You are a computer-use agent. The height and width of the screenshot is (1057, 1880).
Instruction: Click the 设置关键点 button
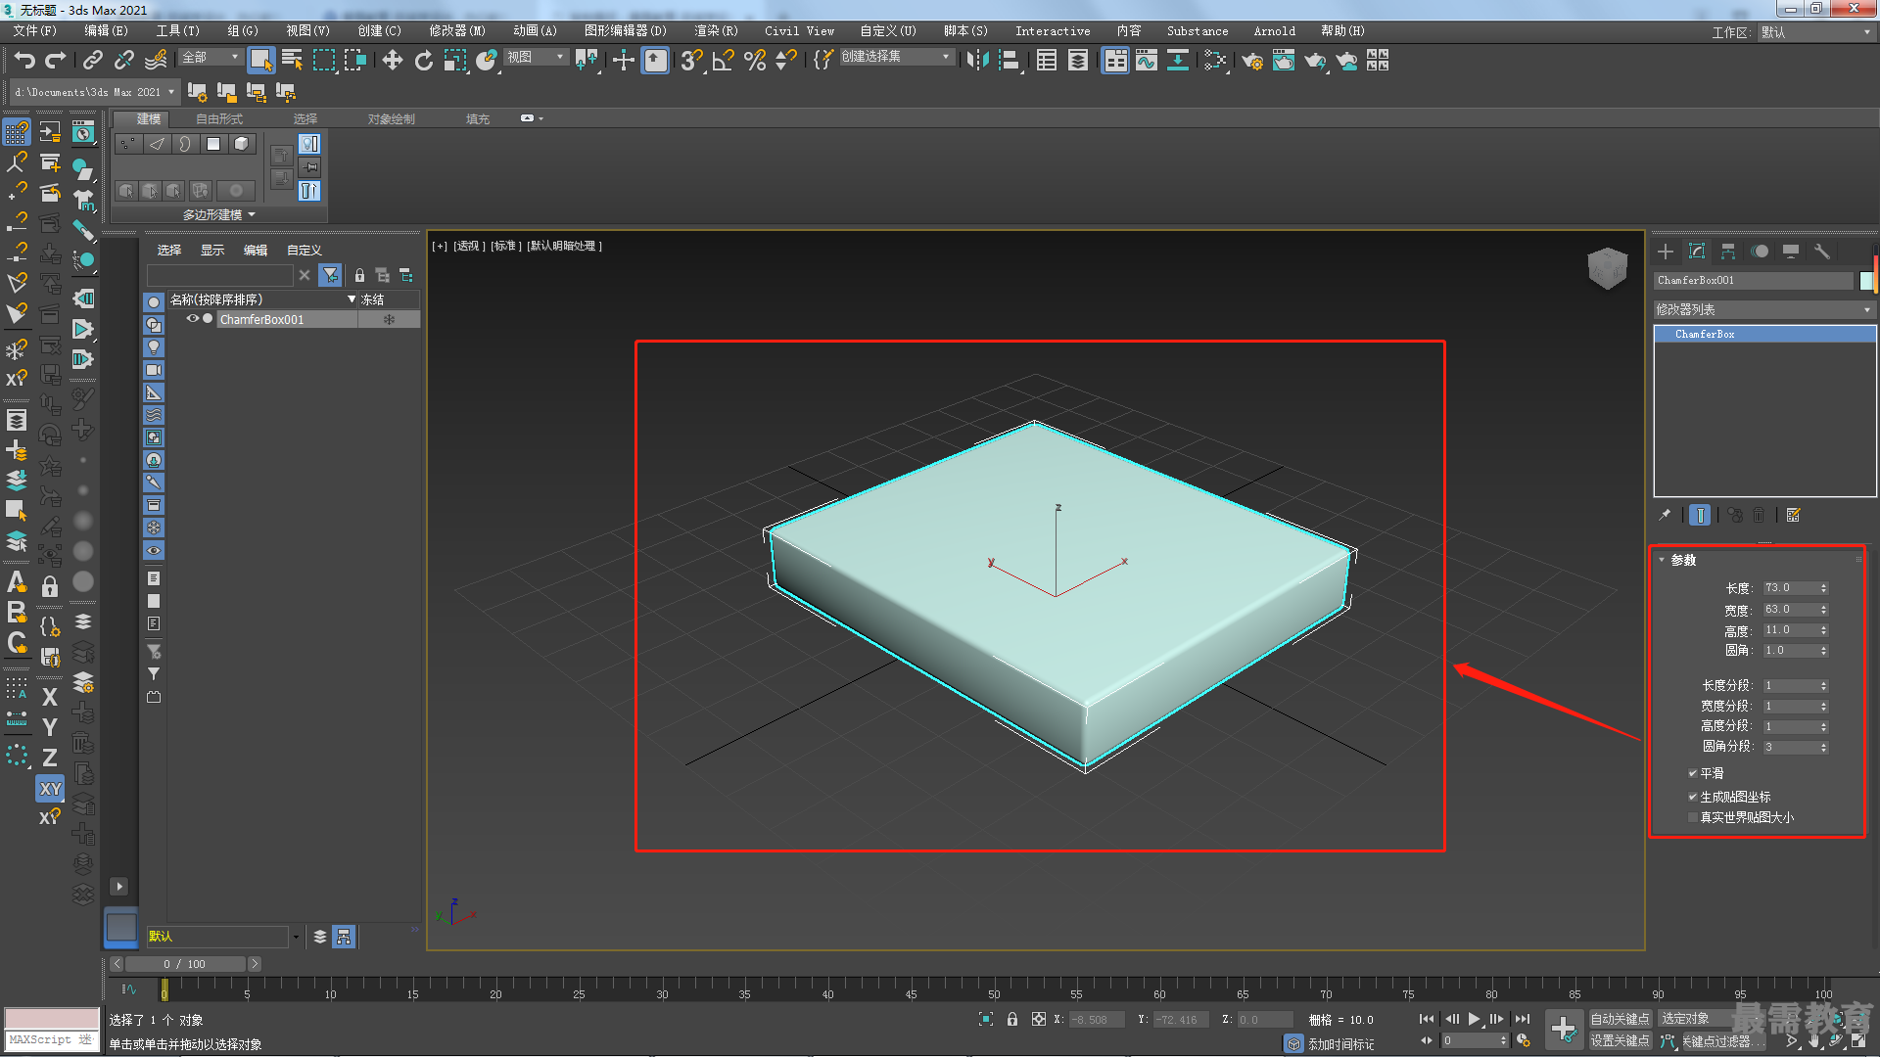[x=1620, y=1040]
